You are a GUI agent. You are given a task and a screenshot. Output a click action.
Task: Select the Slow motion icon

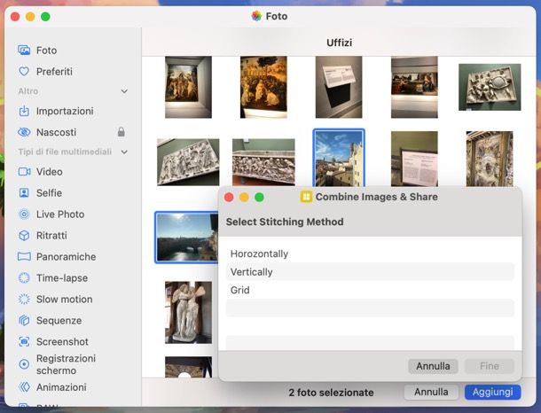pyautogui.click(x=24, y=300)
